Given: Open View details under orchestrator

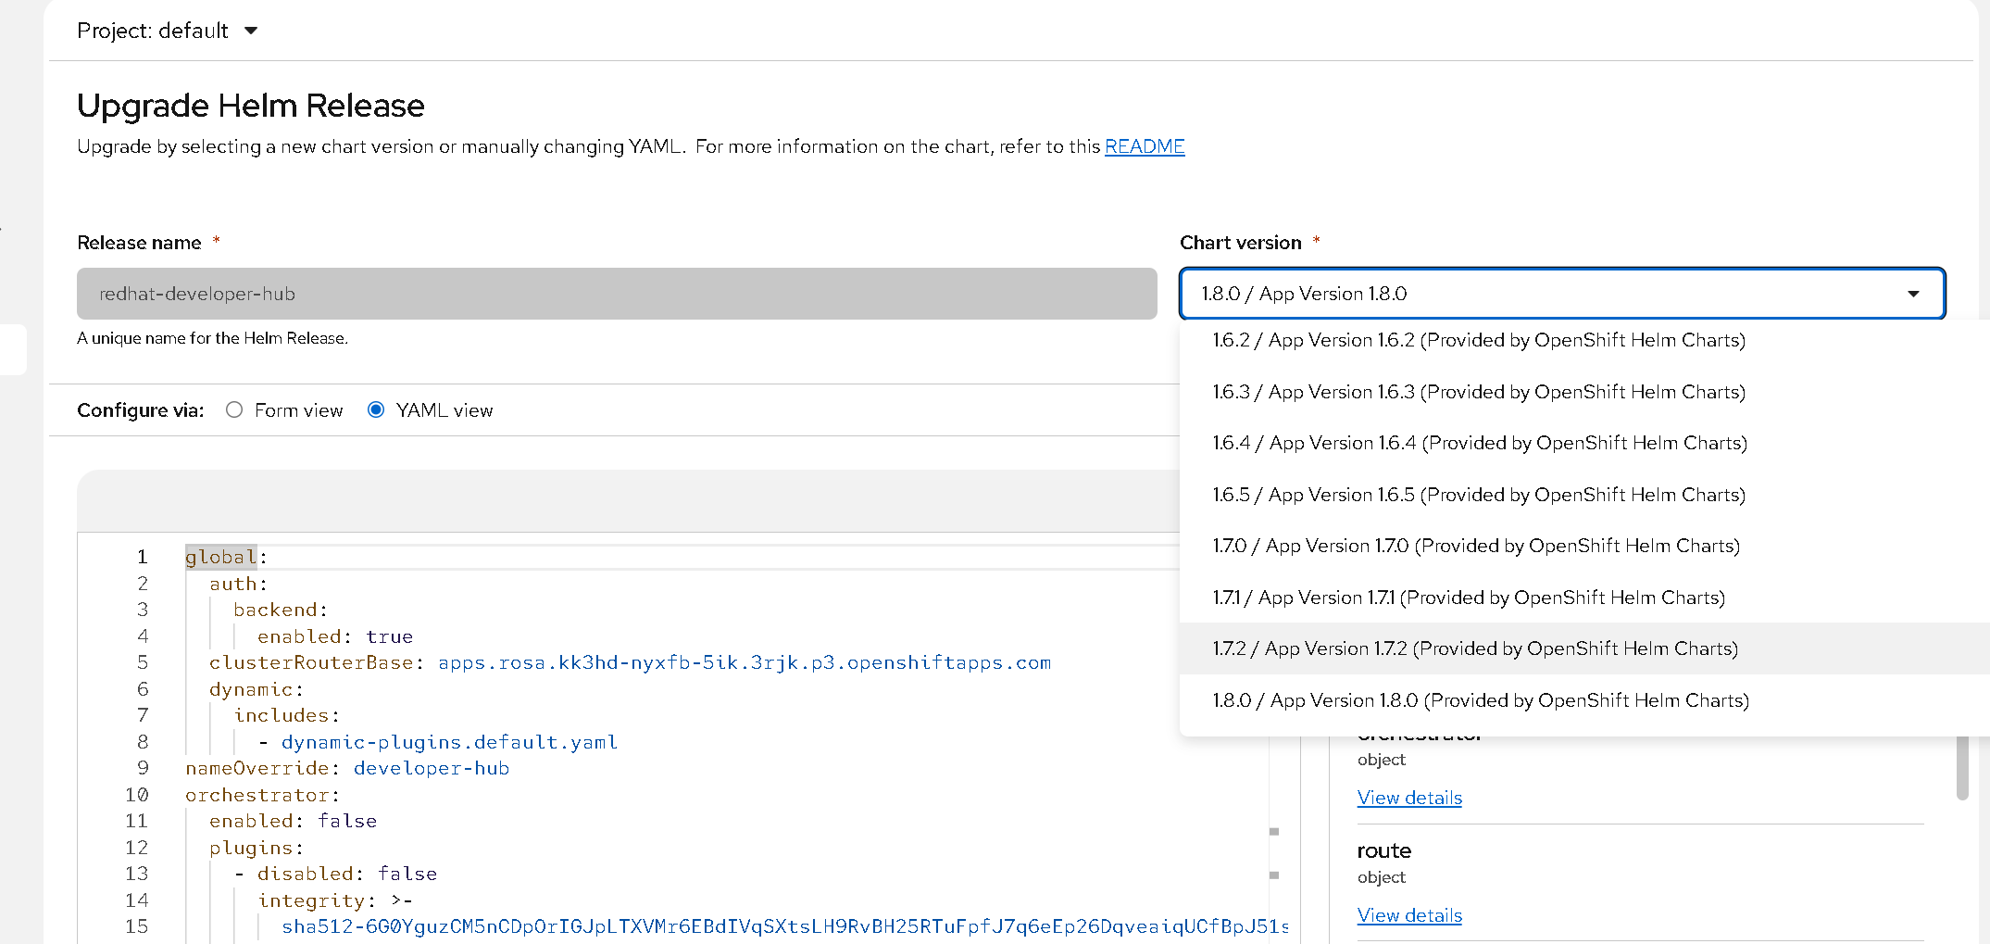Looking at the screenshot, I should 1409,798.
